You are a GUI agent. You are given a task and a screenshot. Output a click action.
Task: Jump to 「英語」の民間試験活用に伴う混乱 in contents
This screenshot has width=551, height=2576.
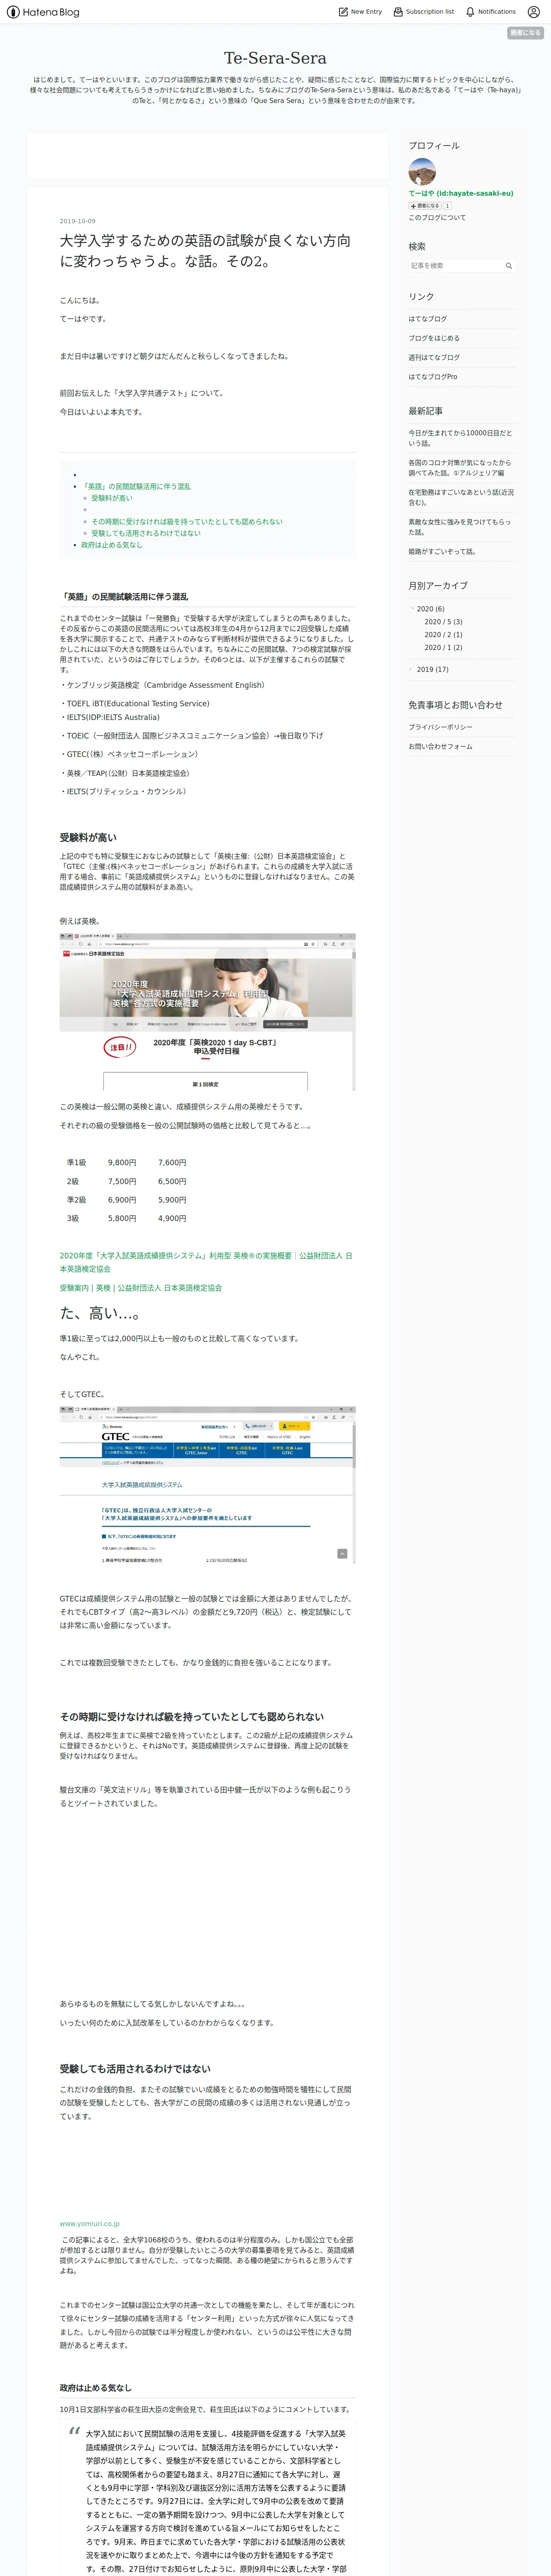[135, 486]
